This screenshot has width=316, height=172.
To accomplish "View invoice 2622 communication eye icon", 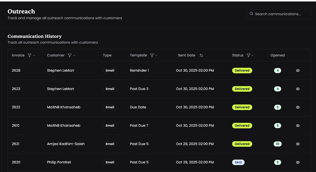I will point(298,107).
